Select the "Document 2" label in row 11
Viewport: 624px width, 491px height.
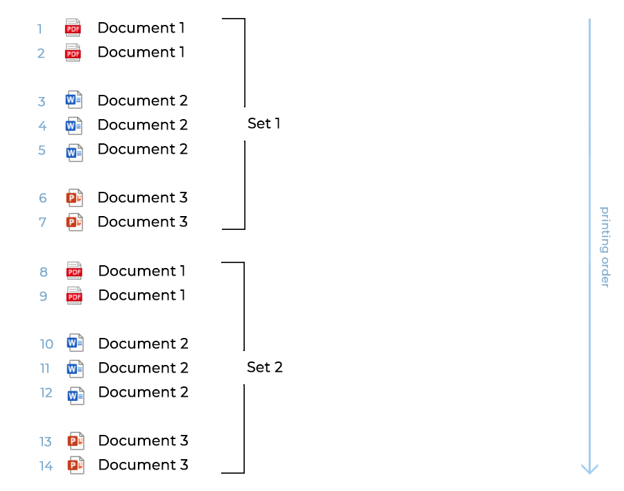click(143, 368)
